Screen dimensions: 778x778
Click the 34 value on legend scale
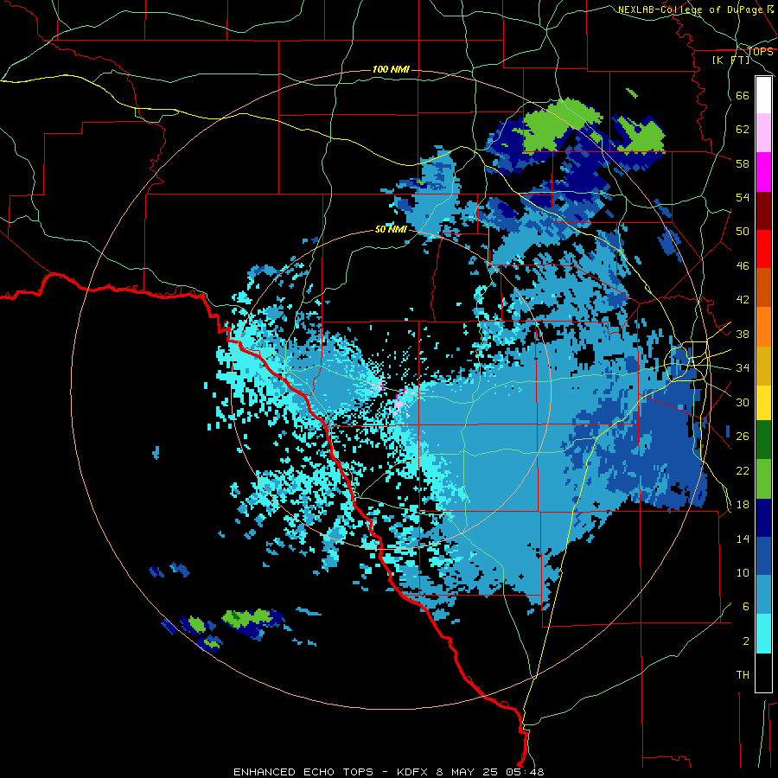pos(743,368)
